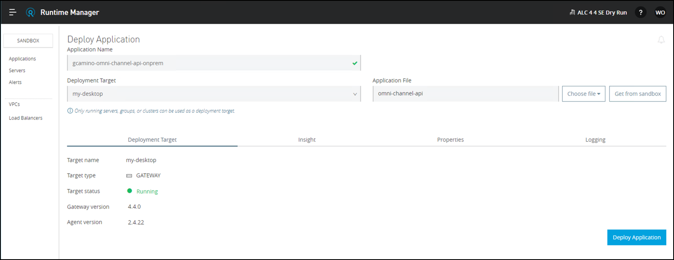674x260 pixels.
Task: Open Load Balancers in the sidebar
Action: pyautogui.click(x=26, y=118)
